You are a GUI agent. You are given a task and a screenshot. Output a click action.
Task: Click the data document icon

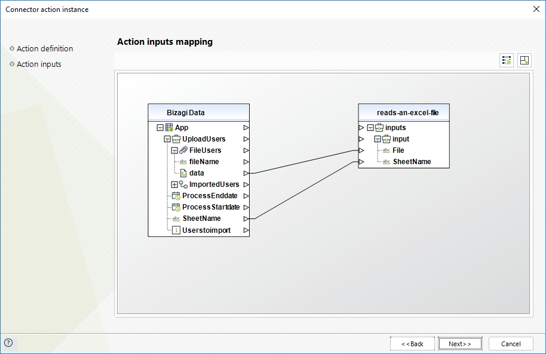[183, 173]
